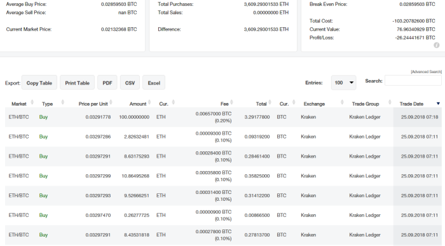Select price 0.03291778 cell
This screenshot has height=246, width=445.
(x=98, y=117)
